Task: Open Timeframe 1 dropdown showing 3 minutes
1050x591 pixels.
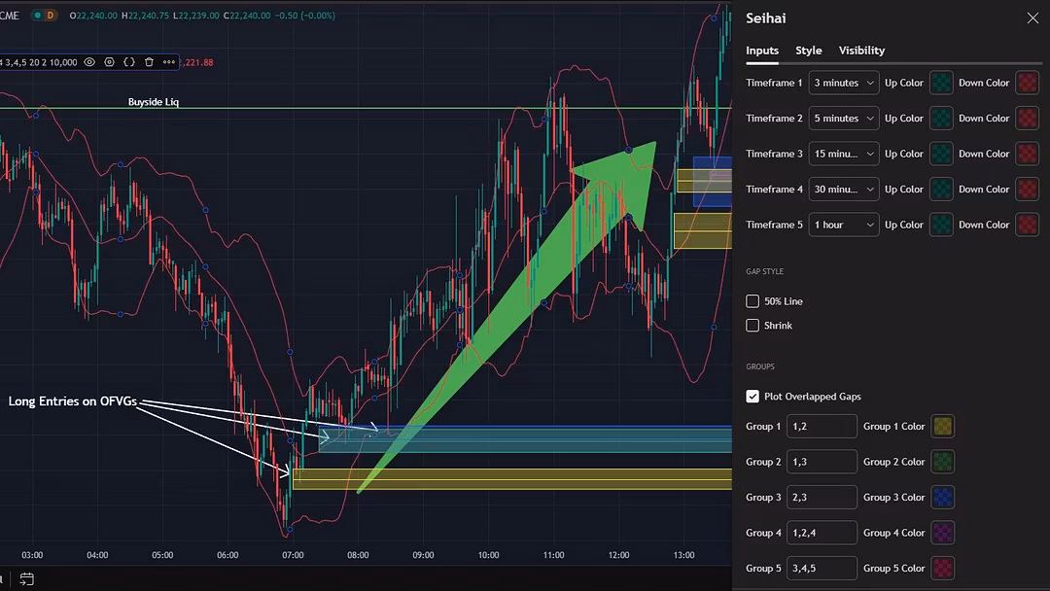Action: pyautogui.click(x=843, y=83)
